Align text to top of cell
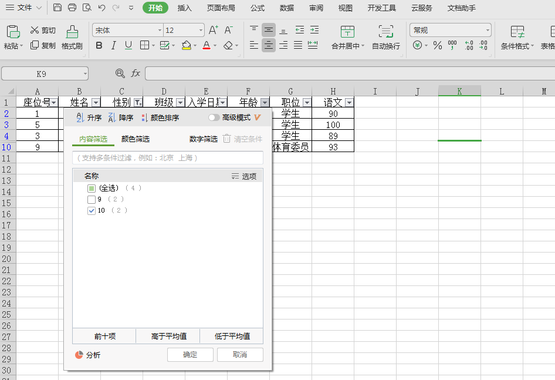The height and width of the screenshot is (380, 555). [x=254, y=30]
